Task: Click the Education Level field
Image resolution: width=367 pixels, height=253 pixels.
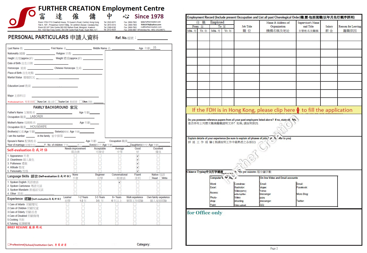Action: [x=55, y=86]
